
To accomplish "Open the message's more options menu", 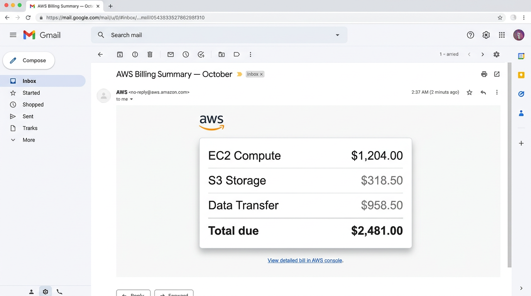I will coord(497,92).
